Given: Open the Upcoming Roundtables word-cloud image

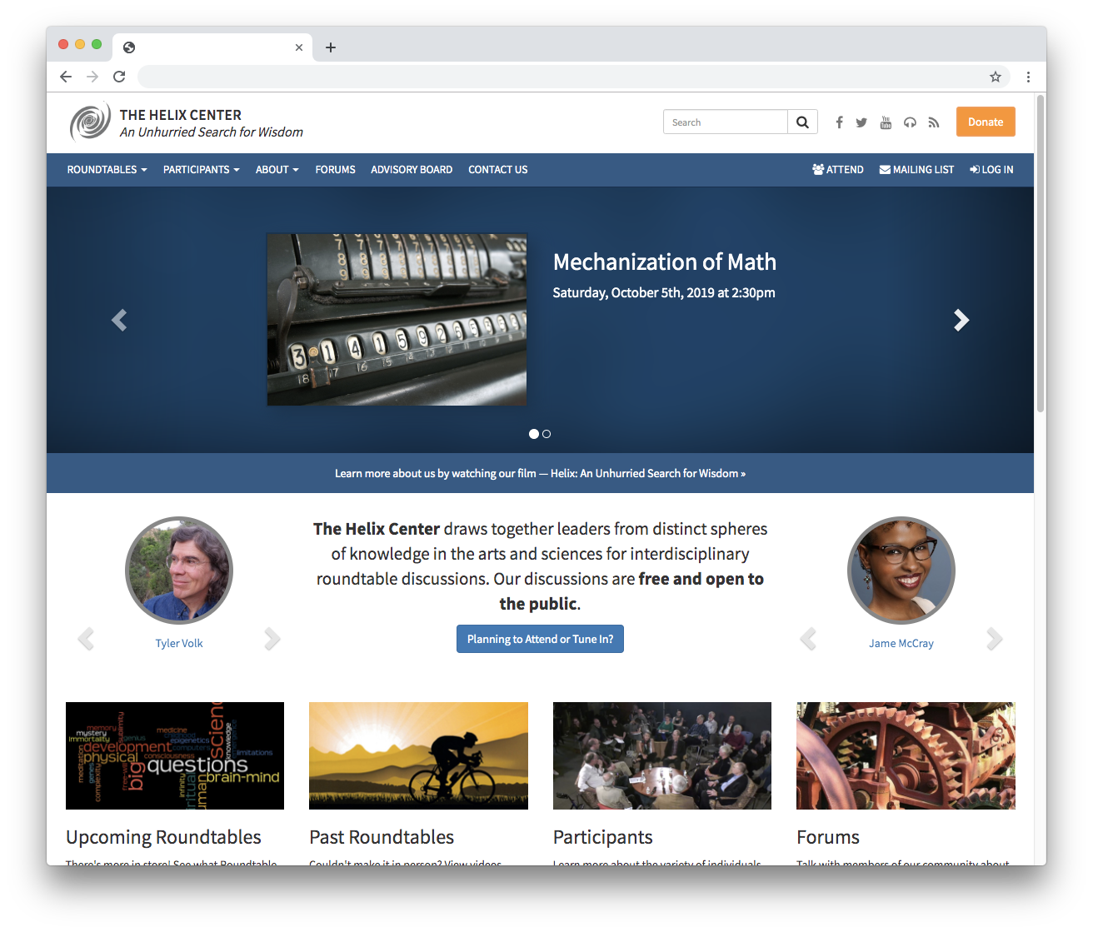Looking at the screenshot, I should (x=175, y=755).
